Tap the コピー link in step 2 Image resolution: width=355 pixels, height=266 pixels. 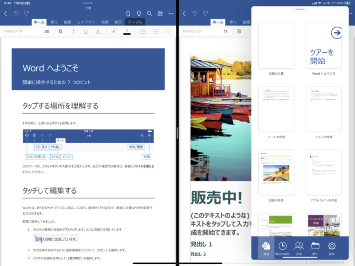click(102, 250)
